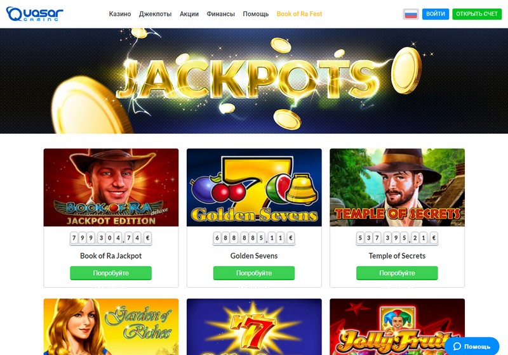Click Помощь in the top navigation
This screenshot has width=508, height=355.
[x=256, y=14]
